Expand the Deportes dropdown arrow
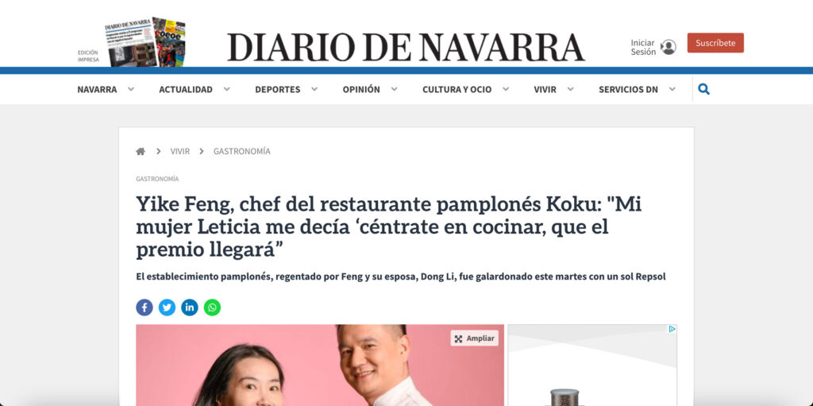 pos(314,89)
